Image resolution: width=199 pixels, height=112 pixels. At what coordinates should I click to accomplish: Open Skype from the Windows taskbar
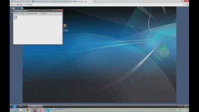(48, 110)
